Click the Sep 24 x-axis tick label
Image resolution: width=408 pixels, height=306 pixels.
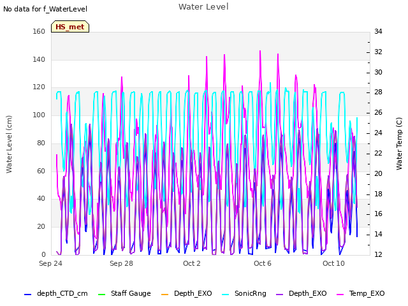coord(50,263)
